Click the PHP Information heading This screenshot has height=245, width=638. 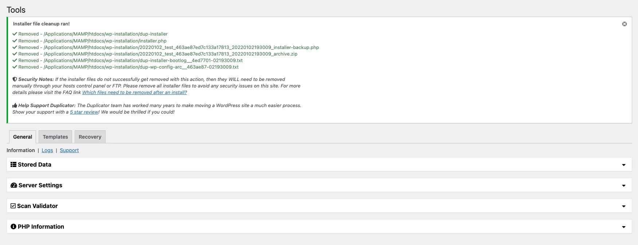(41, 226)
